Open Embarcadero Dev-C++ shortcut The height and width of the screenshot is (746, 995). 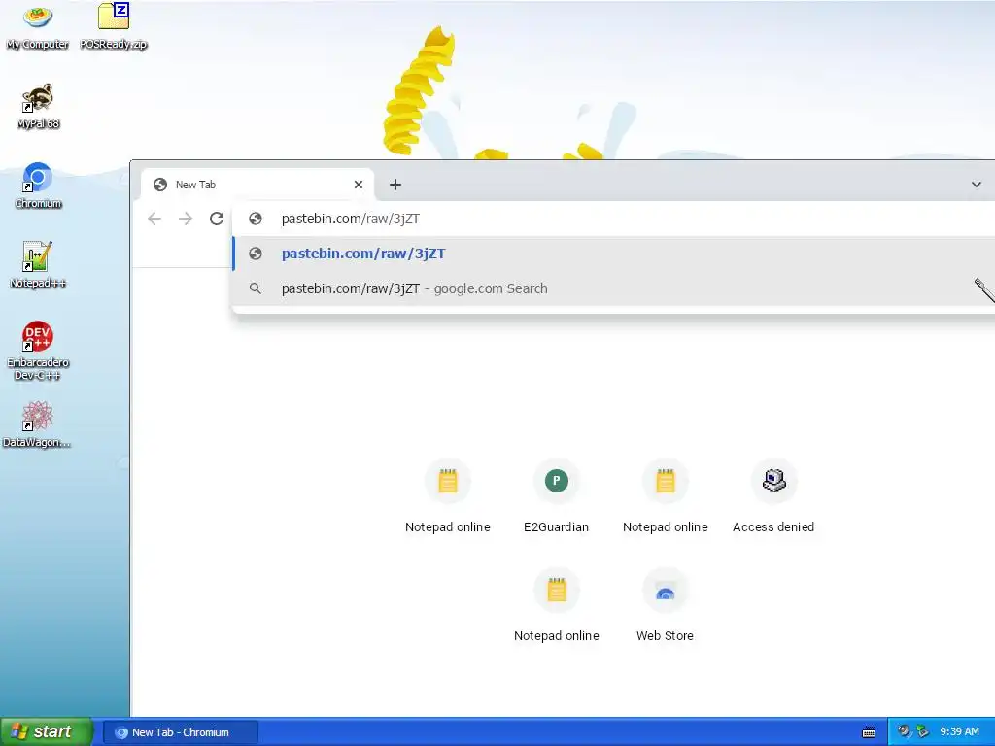pos(38,351)
